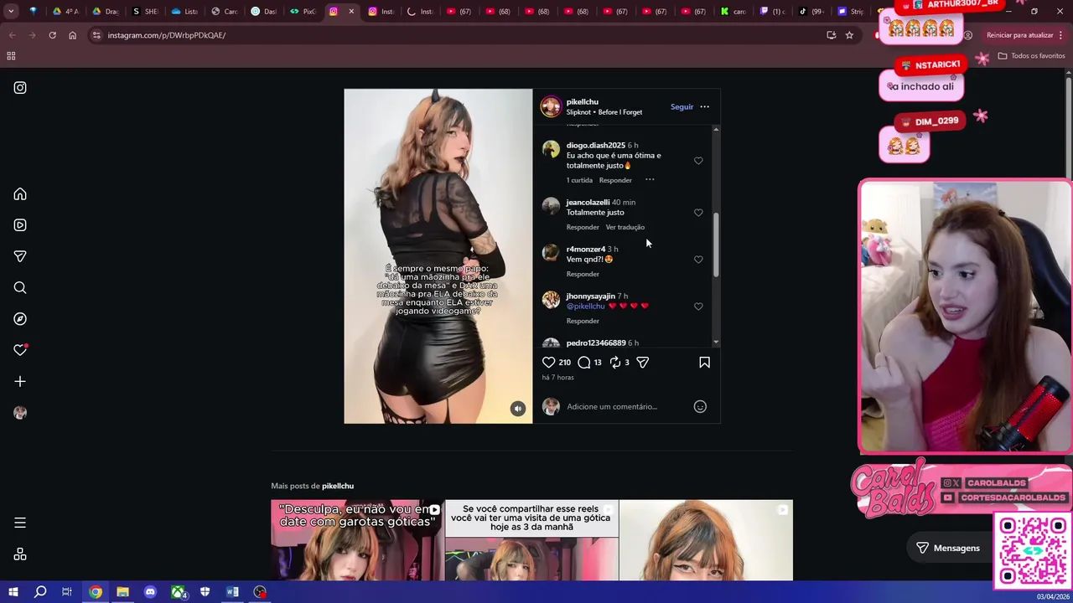1073x603 pixels.
Task: Like the post with heart icon
Action: (x=548, y=362)
